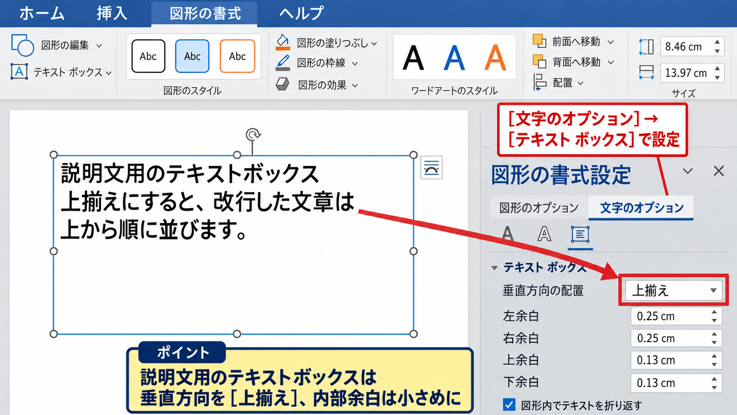Select the layout and properties text box icon
This screenshot has width=737, height=415.
tap(580, 234)
